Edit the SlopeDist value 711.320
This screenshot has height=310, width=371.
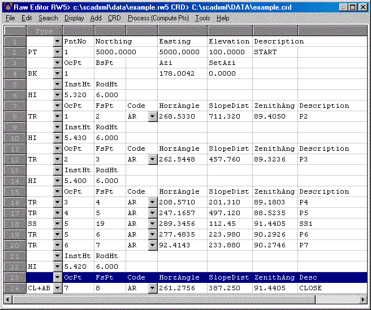(x=230, y=116)
